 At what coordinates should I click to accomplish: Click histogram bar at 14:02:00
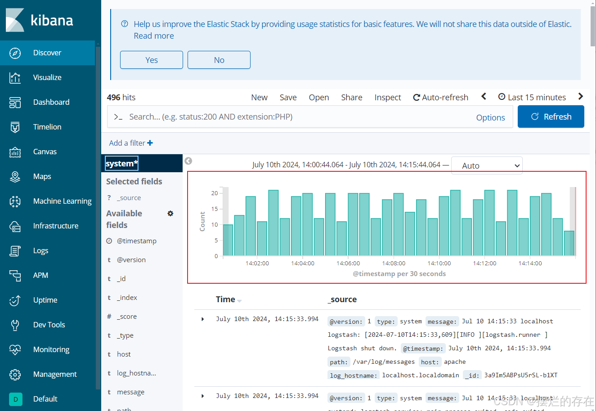pos(262,238)
